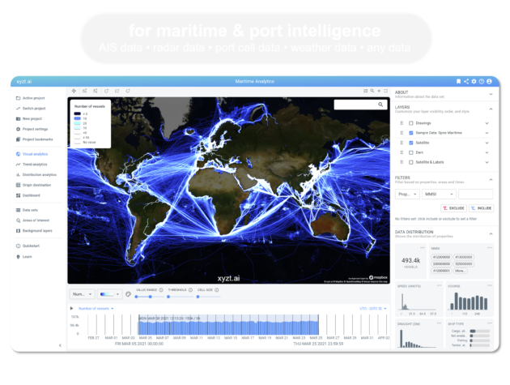510x385 pixels.
Task: Open the color gradient dropdown
Action: point(109,294)
